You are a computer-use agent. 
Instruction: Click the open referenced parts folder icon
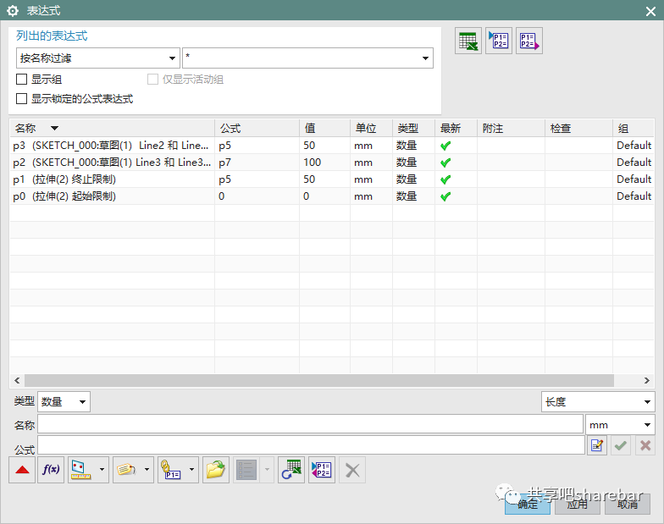tap(216, 470)
